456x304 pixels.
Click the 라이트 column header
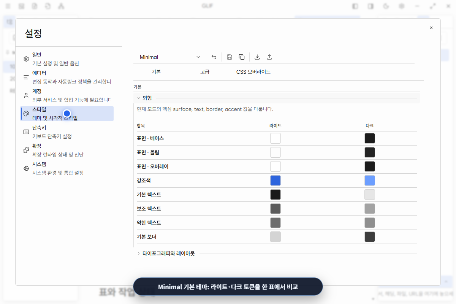(x=275, y=125)
